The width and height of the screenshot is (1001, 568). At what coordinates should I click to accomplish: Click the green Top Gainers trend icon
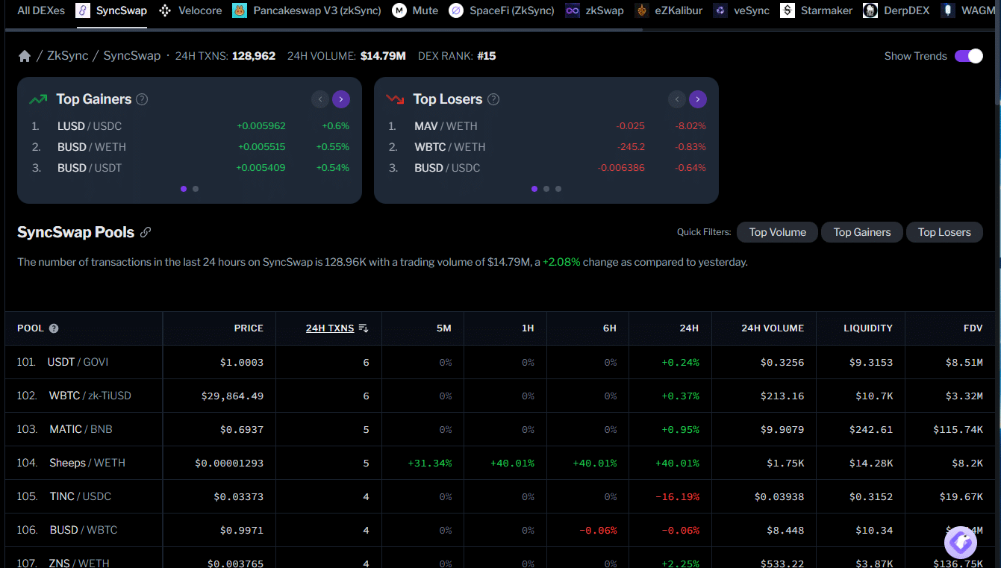[38, 99]
